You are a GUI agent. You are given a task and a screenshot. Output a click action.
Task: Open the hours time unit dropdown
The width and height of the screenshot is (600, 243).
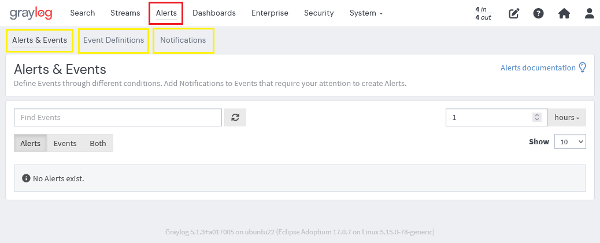566,117
